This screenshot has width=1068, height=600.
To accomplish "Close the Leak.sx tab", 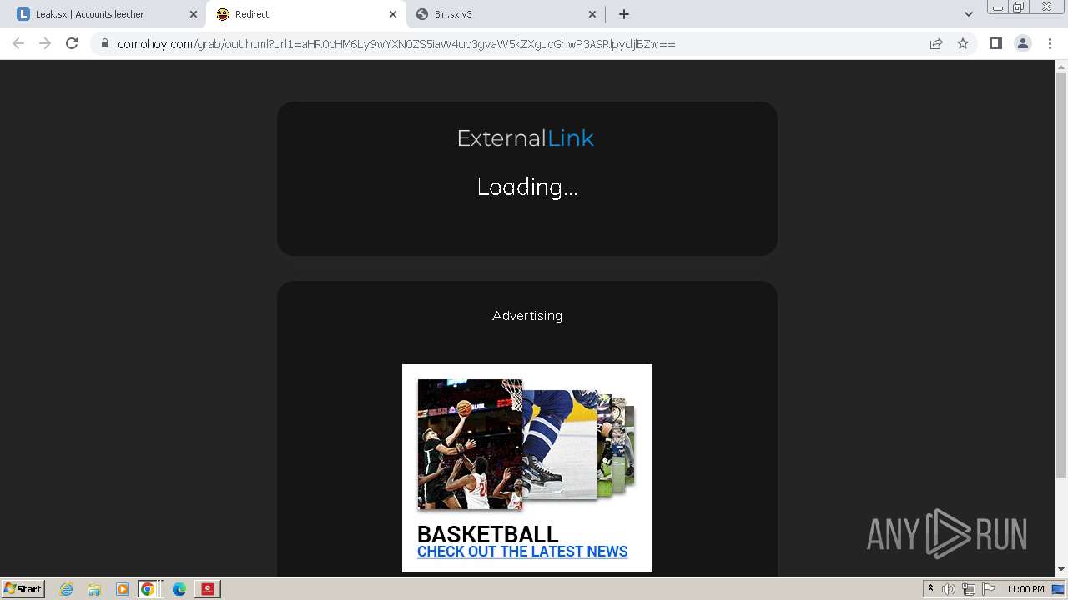I will click(x=194, y=14).
